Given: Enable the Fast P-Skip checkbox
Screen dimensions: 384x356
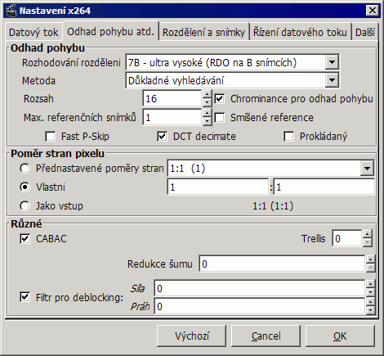Looking at the screenshot, I should pyautogui.click(x=51, y=137).
